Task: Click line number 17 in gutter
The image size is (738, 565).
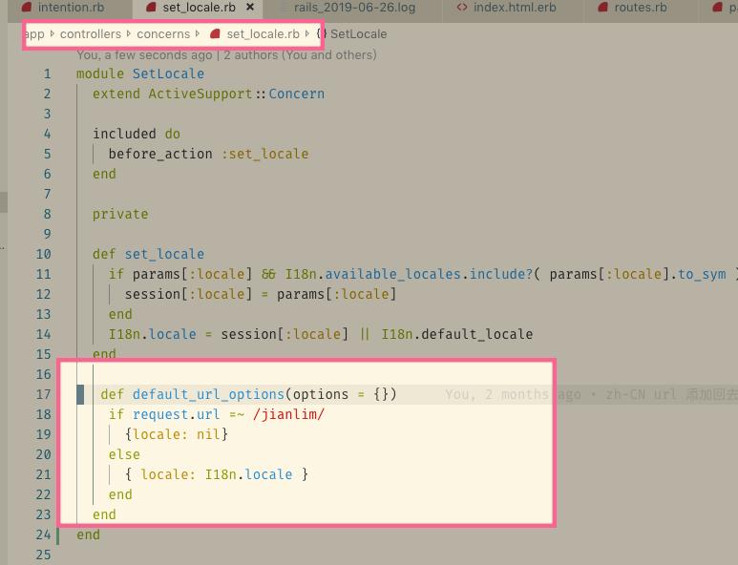Action: tap(43, 394)
